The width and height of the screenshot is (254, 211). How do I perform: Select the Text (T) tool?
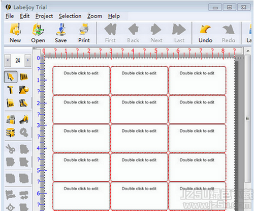click(11, 90)
